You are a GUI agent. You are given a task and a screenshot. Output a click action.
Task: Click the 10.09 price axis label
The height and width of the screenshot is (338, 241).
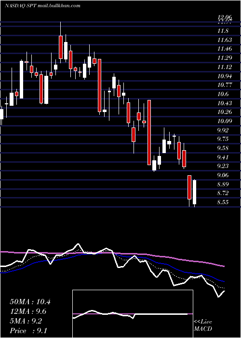click(x=225, y=121)
